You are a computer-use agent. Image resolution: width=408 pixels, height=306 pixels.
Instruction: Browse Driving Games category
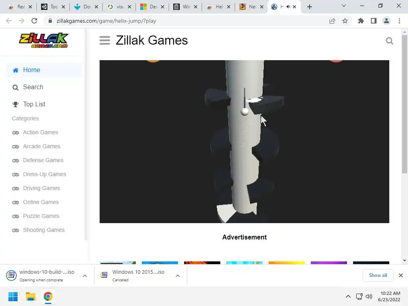point(41,188)
